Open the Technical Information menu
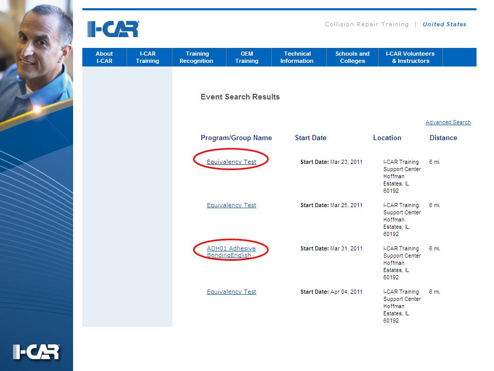This screenshot has width=494, height=371. 297,57
